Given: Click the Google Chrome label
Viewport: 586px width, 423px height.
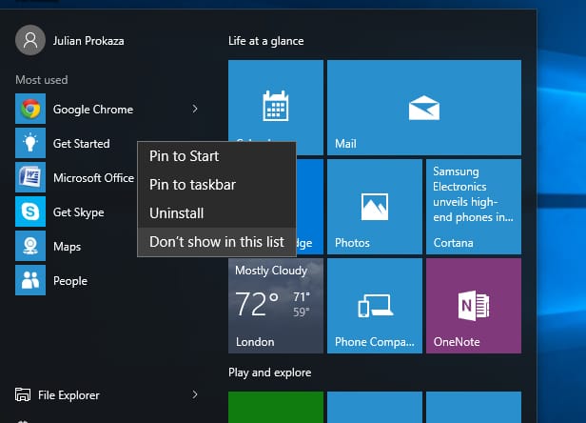Looking at the screenshot, I should point(93,110).
